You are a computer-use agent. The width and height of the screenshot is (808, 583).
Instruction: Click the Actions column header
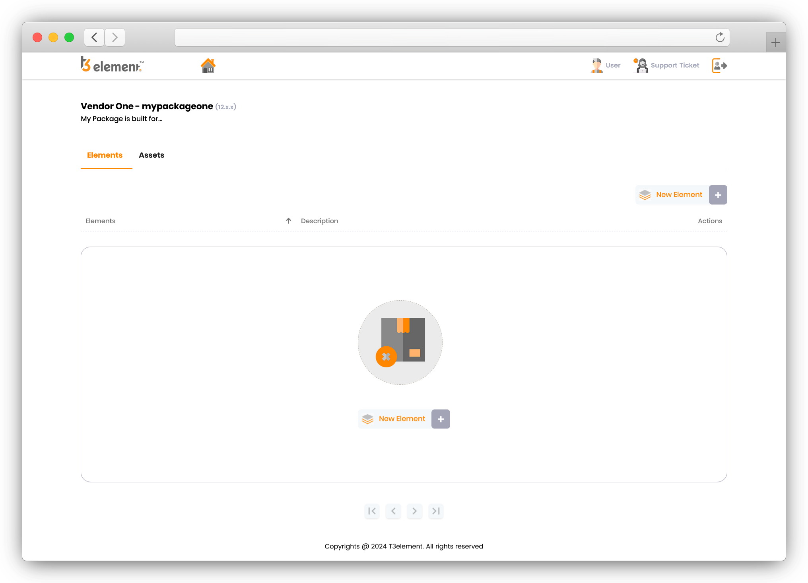[710, 221]
